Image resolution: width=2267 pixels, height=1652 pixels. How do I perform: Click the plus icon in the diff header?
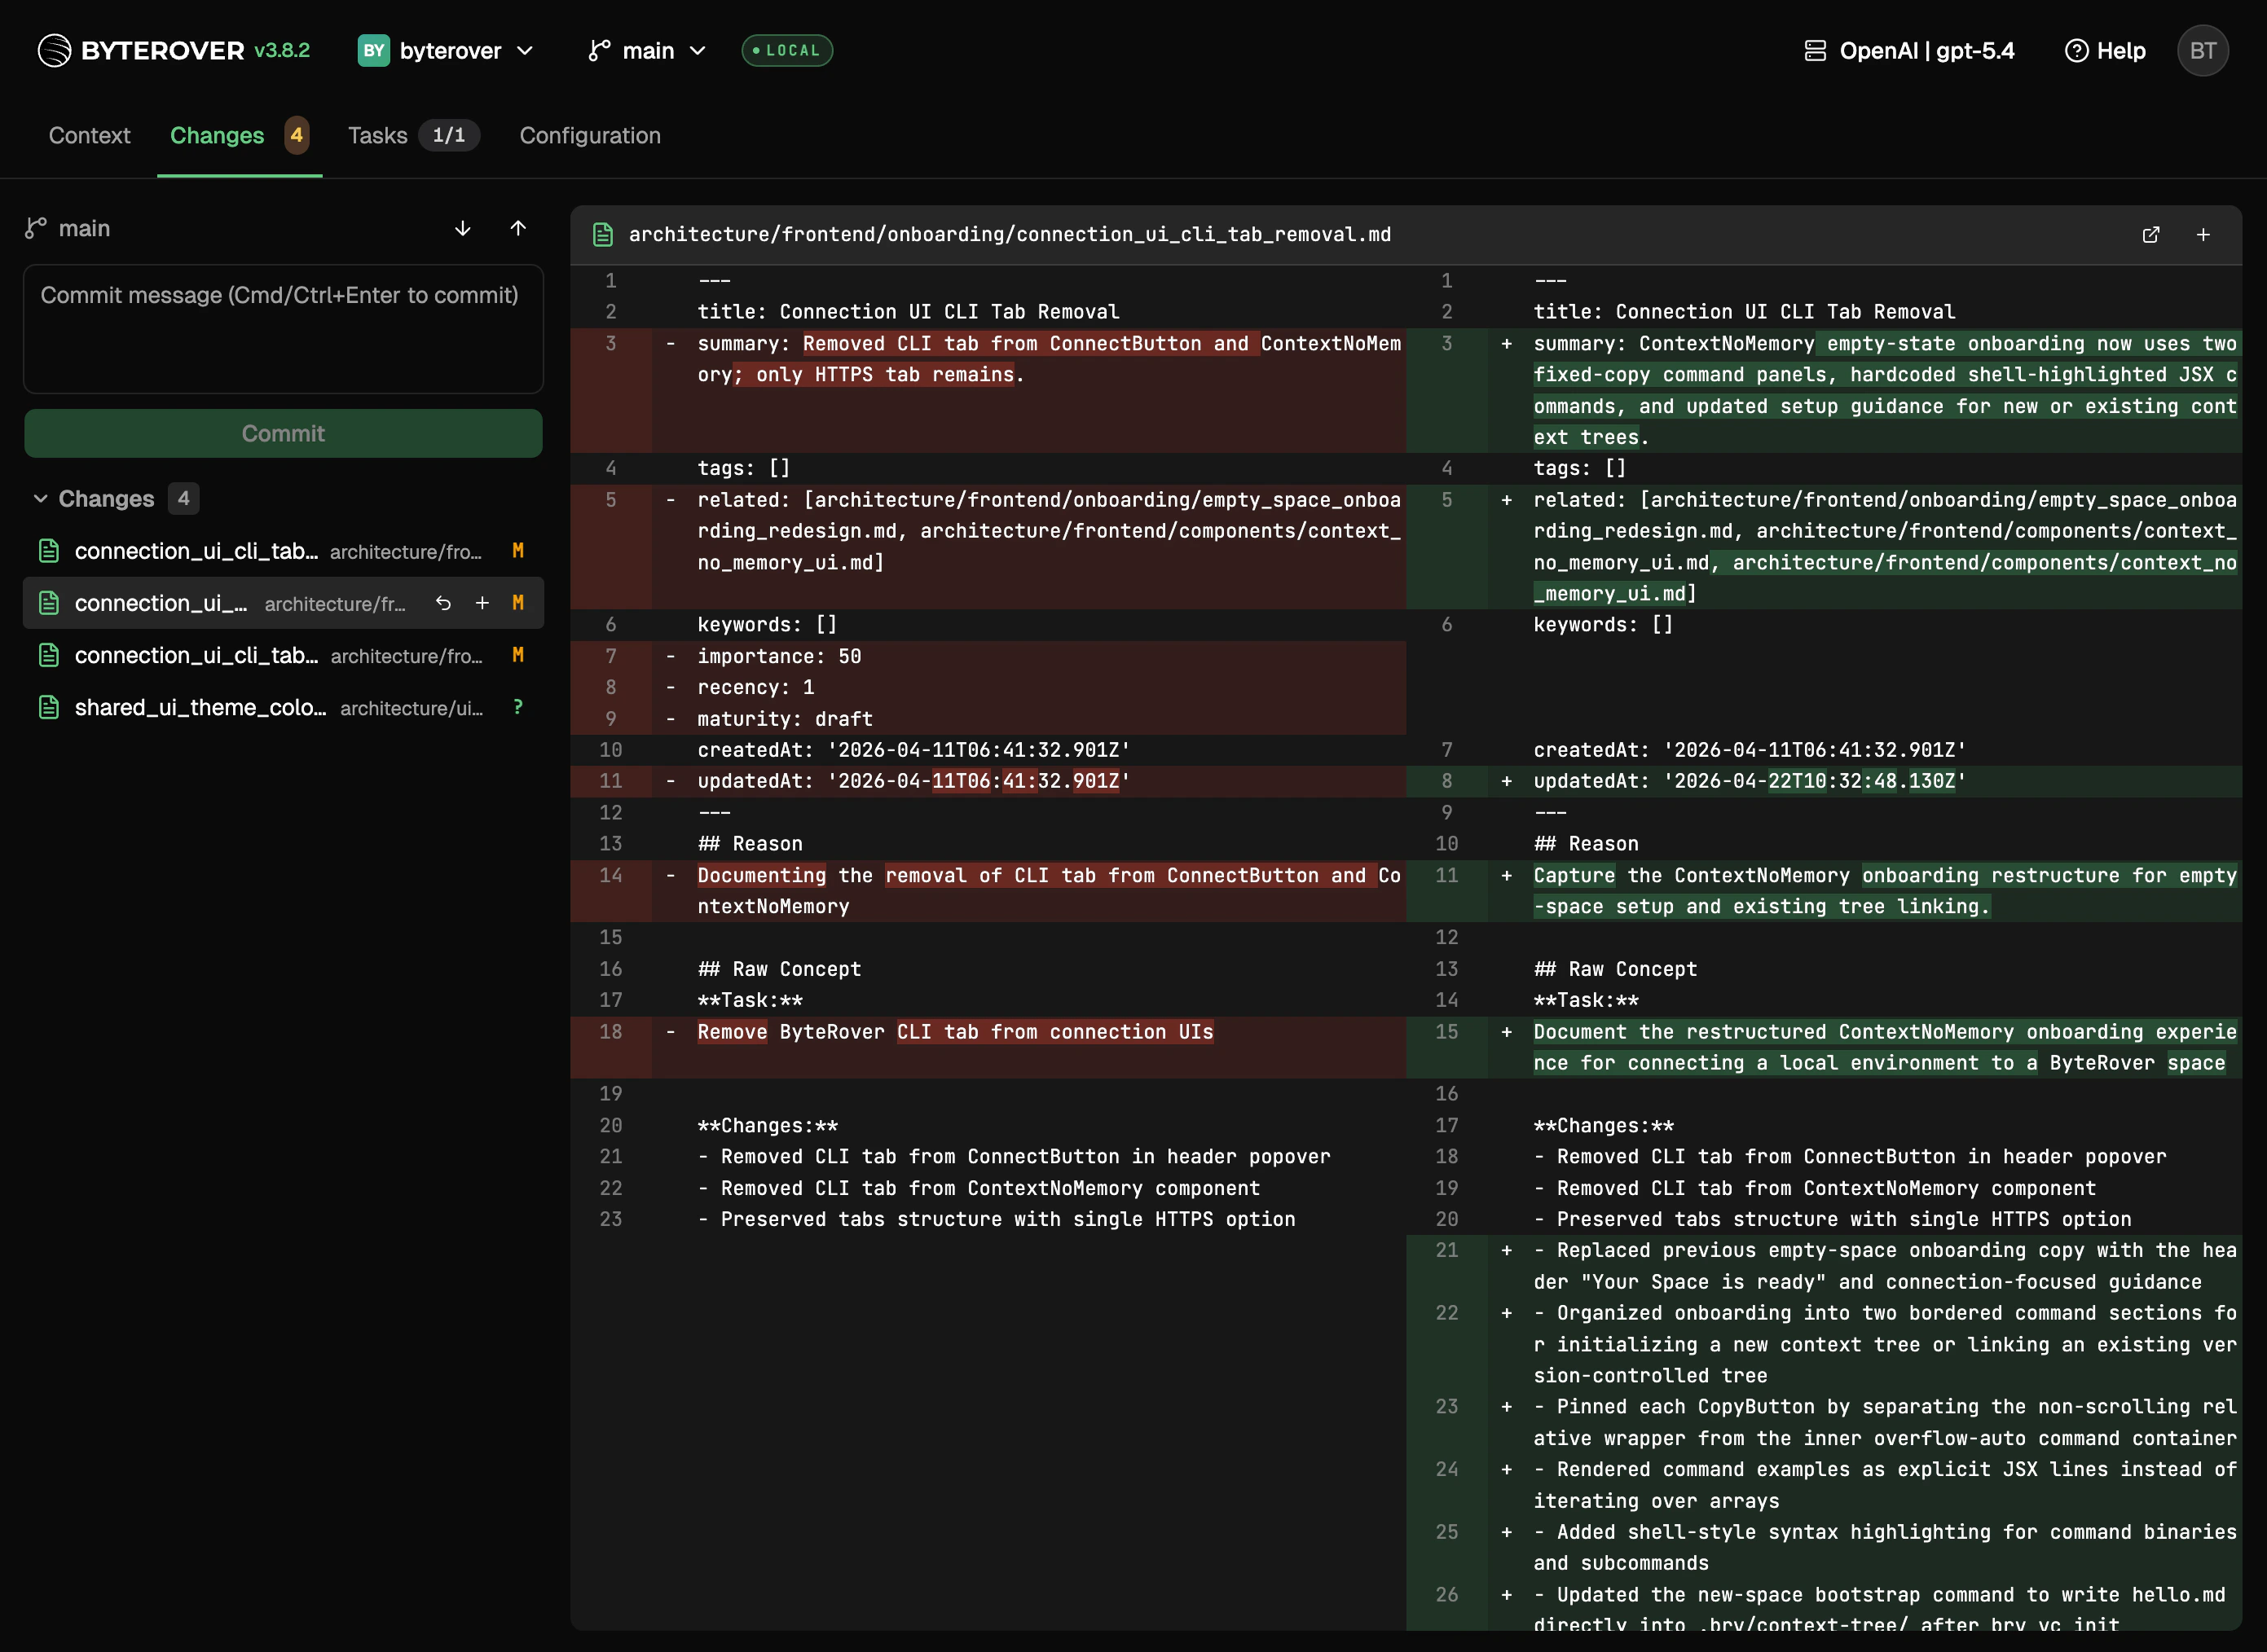tap(2203, 234)
